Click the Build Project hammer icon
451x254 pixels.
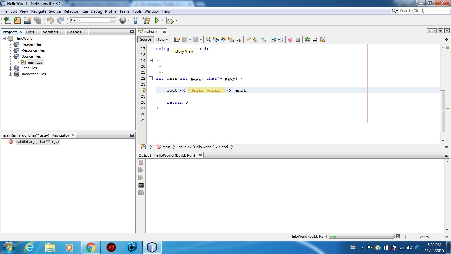(135, 21)
